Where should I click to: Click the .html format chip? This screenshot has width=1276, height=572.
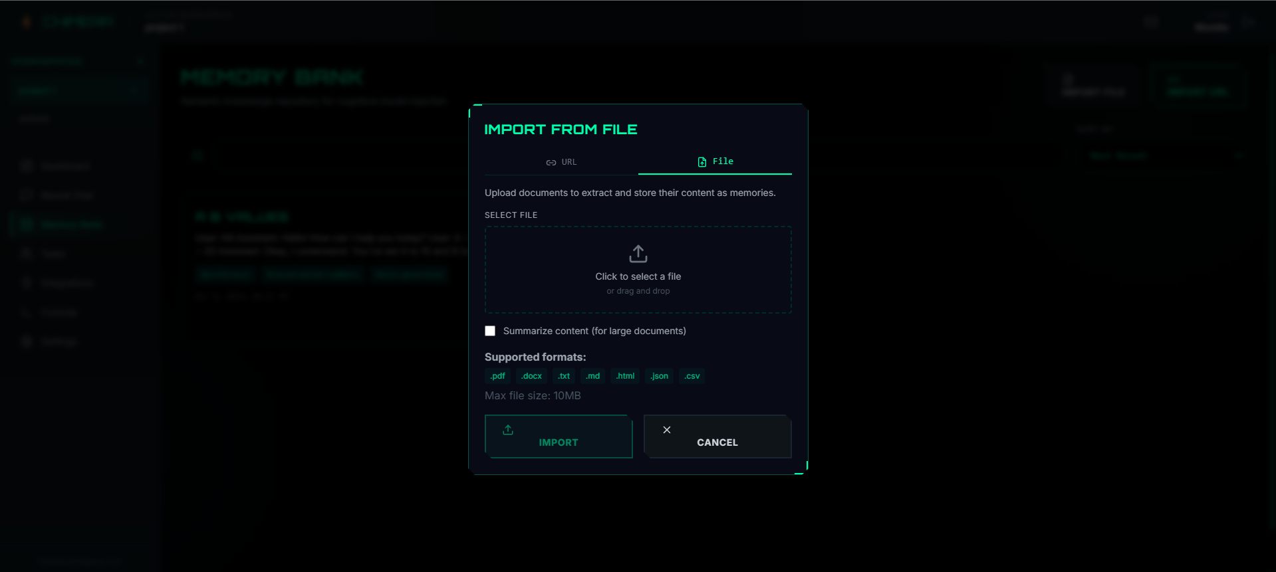pyautogui.click(x=625, y=376)
